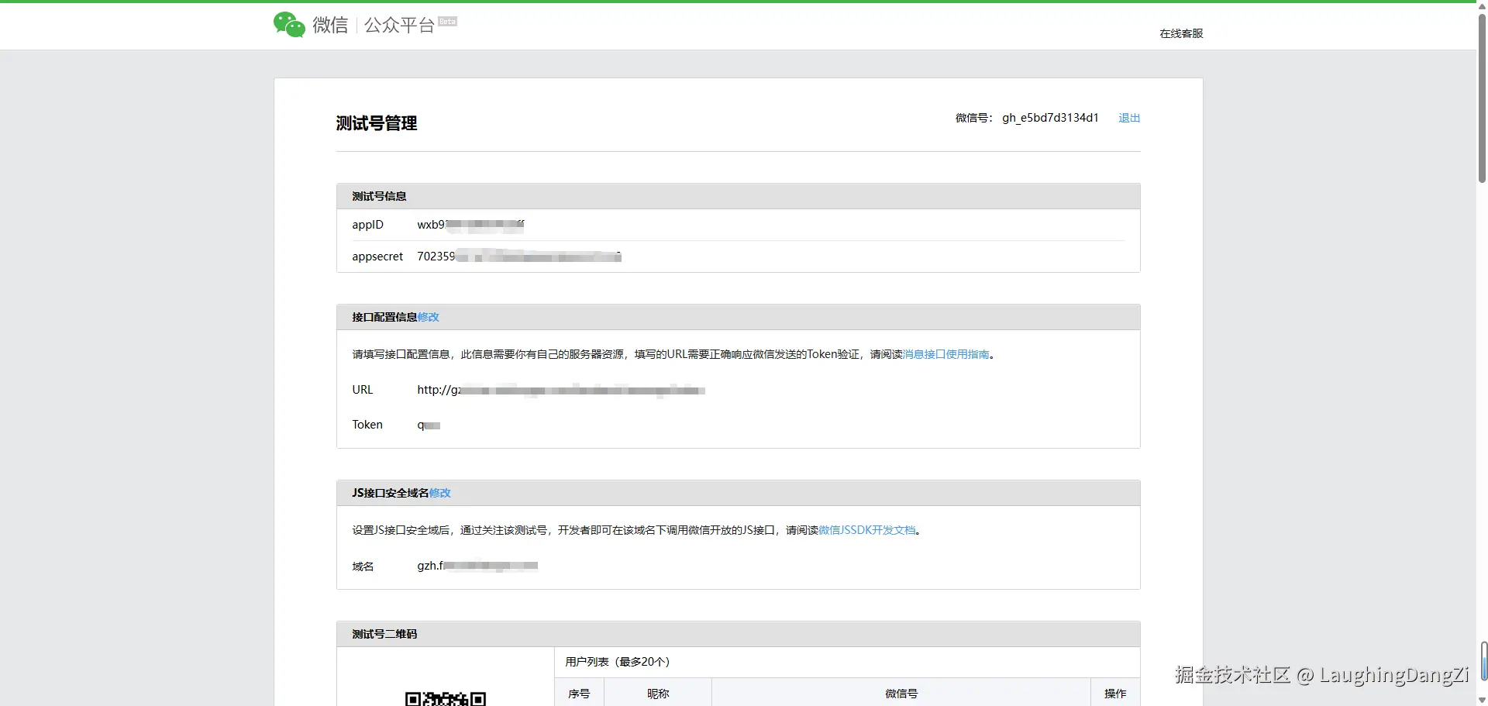Viewport: 1488px width, 706px height.
Task: Click the 域名 label
Action: [363, 567]
